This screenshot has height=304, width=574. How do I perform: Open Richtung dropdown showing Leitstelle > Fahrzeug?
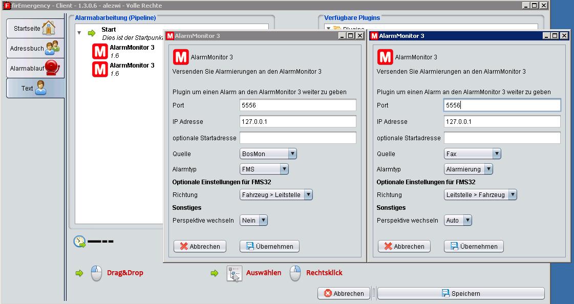click(480, 194)
